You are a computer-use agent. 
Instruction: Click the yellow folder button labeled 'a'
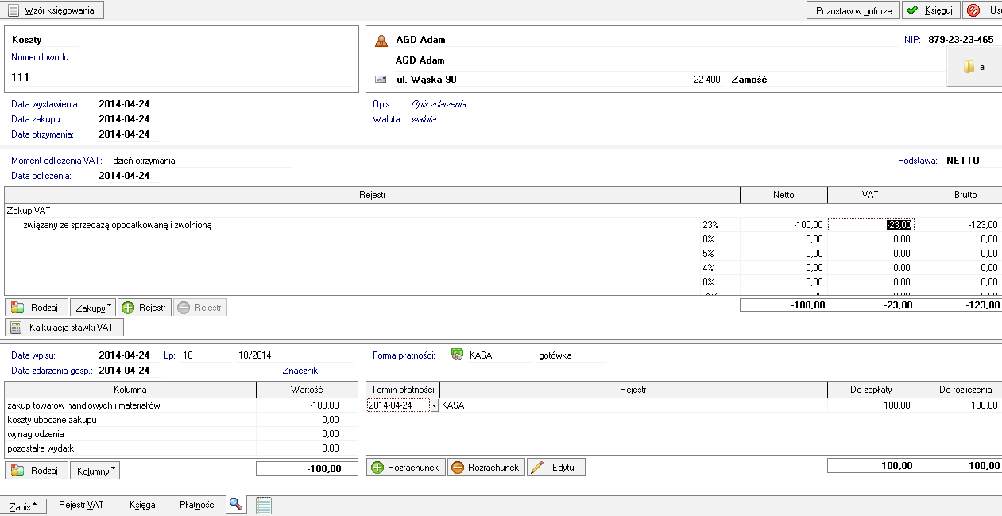(973, 68)
